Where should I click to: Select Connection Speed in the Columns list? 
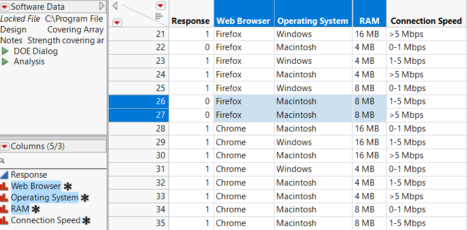click(46, 220)
